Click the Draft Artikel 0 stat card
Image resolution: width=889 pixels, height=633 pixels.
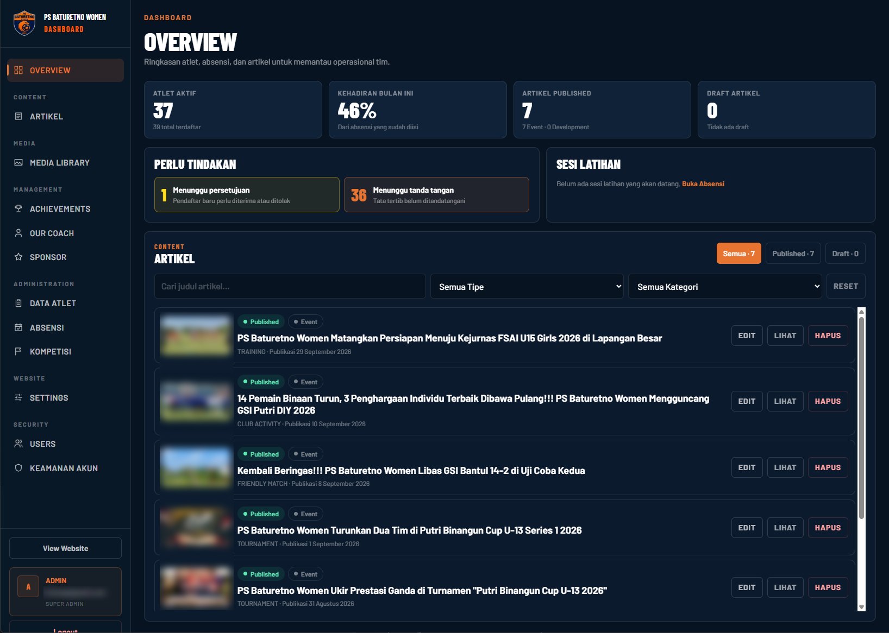(x=786, y=110)
